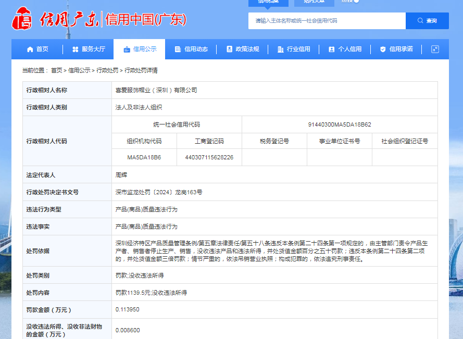The image size is (463, 339).
Task: Click the 税务登记号 header cell
Action: (274, 141)
